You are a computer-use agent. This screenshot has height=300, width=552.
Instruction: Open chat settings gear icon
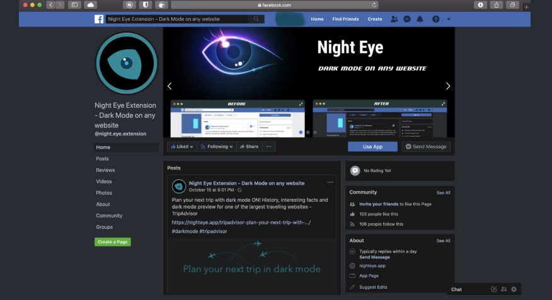coord(514,289)
